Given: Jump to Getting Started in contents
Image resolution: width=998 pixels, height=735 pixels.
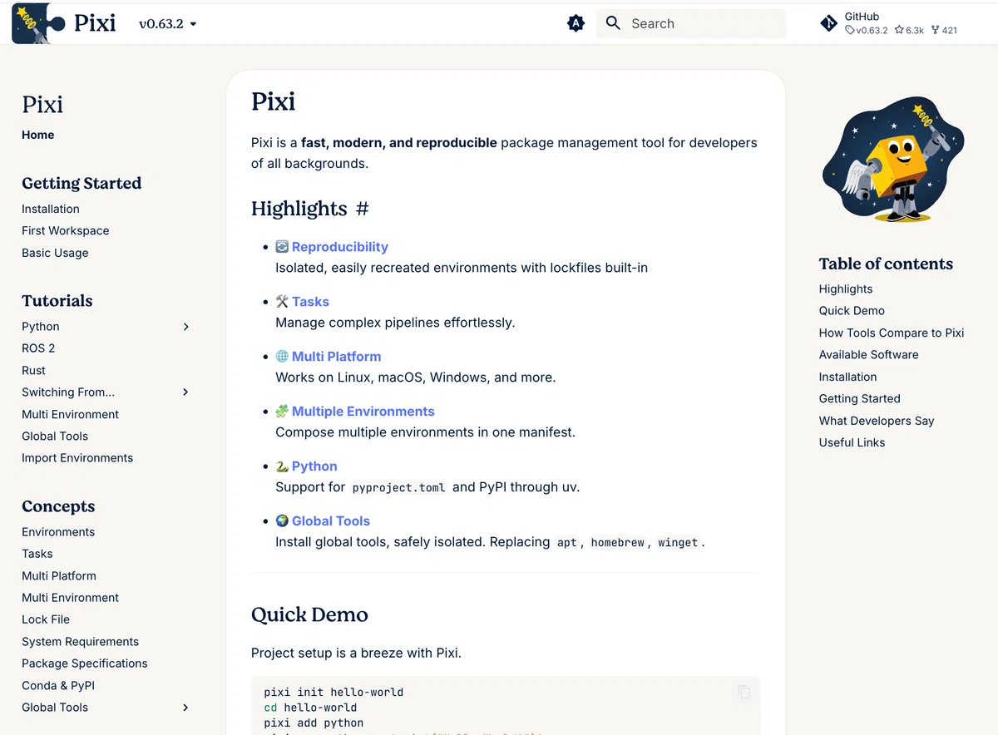Looking at the screenshot, I should pos(860,399).
